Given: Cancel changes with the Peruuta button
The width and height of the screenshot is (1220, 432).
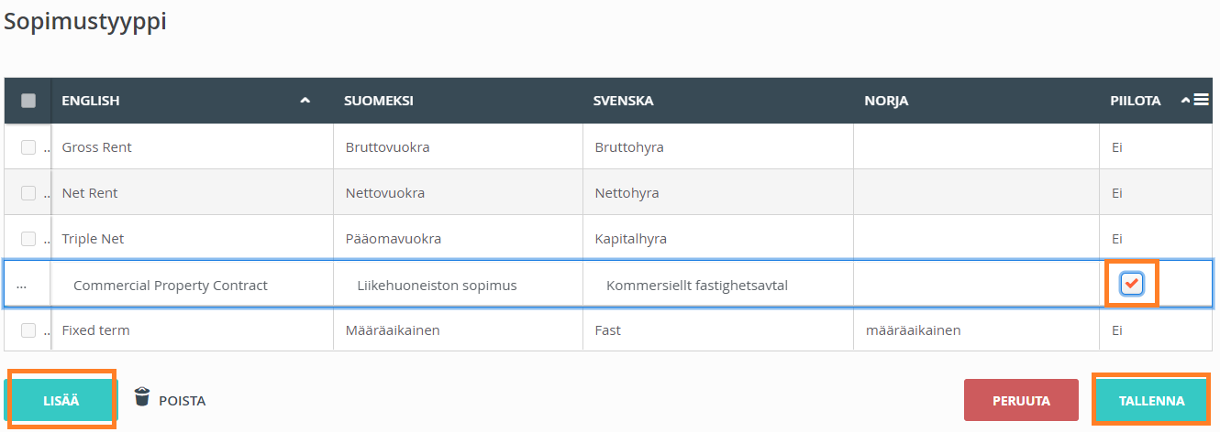Looking at the screenshot, I should click(1021, 401).
